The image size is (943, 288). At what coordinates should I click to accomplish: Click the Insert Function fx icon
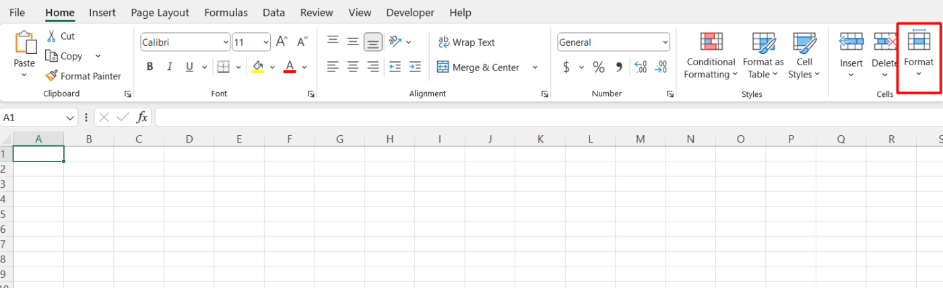(141, 117)
